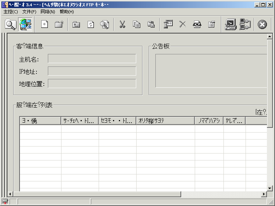Image resolution: width=275 pixels, height=206 pixels.
Task: Click the round stop icon in toolbar
Action: [x=262, y=25]
